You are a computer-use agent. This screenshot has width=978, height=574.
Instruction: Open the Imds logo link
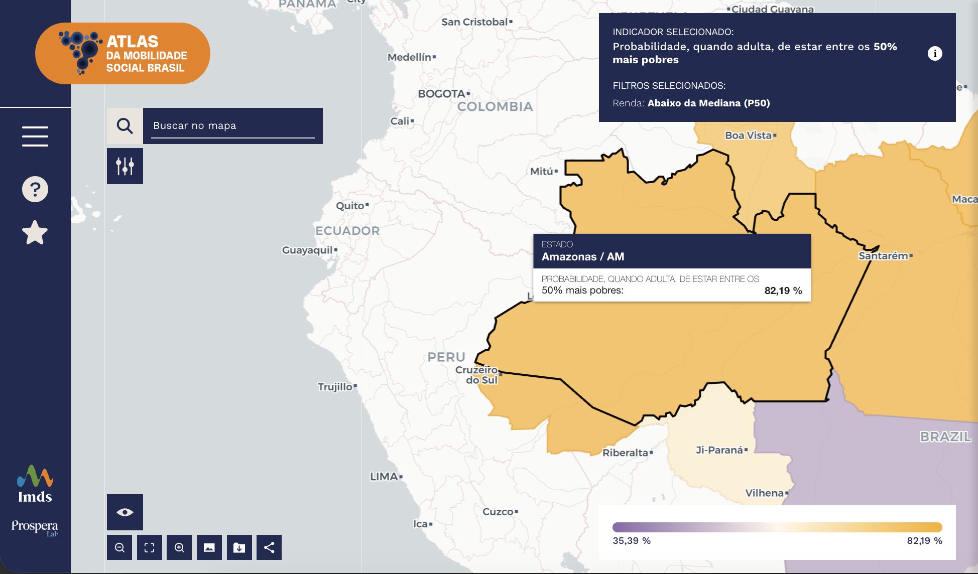point(35,484)
